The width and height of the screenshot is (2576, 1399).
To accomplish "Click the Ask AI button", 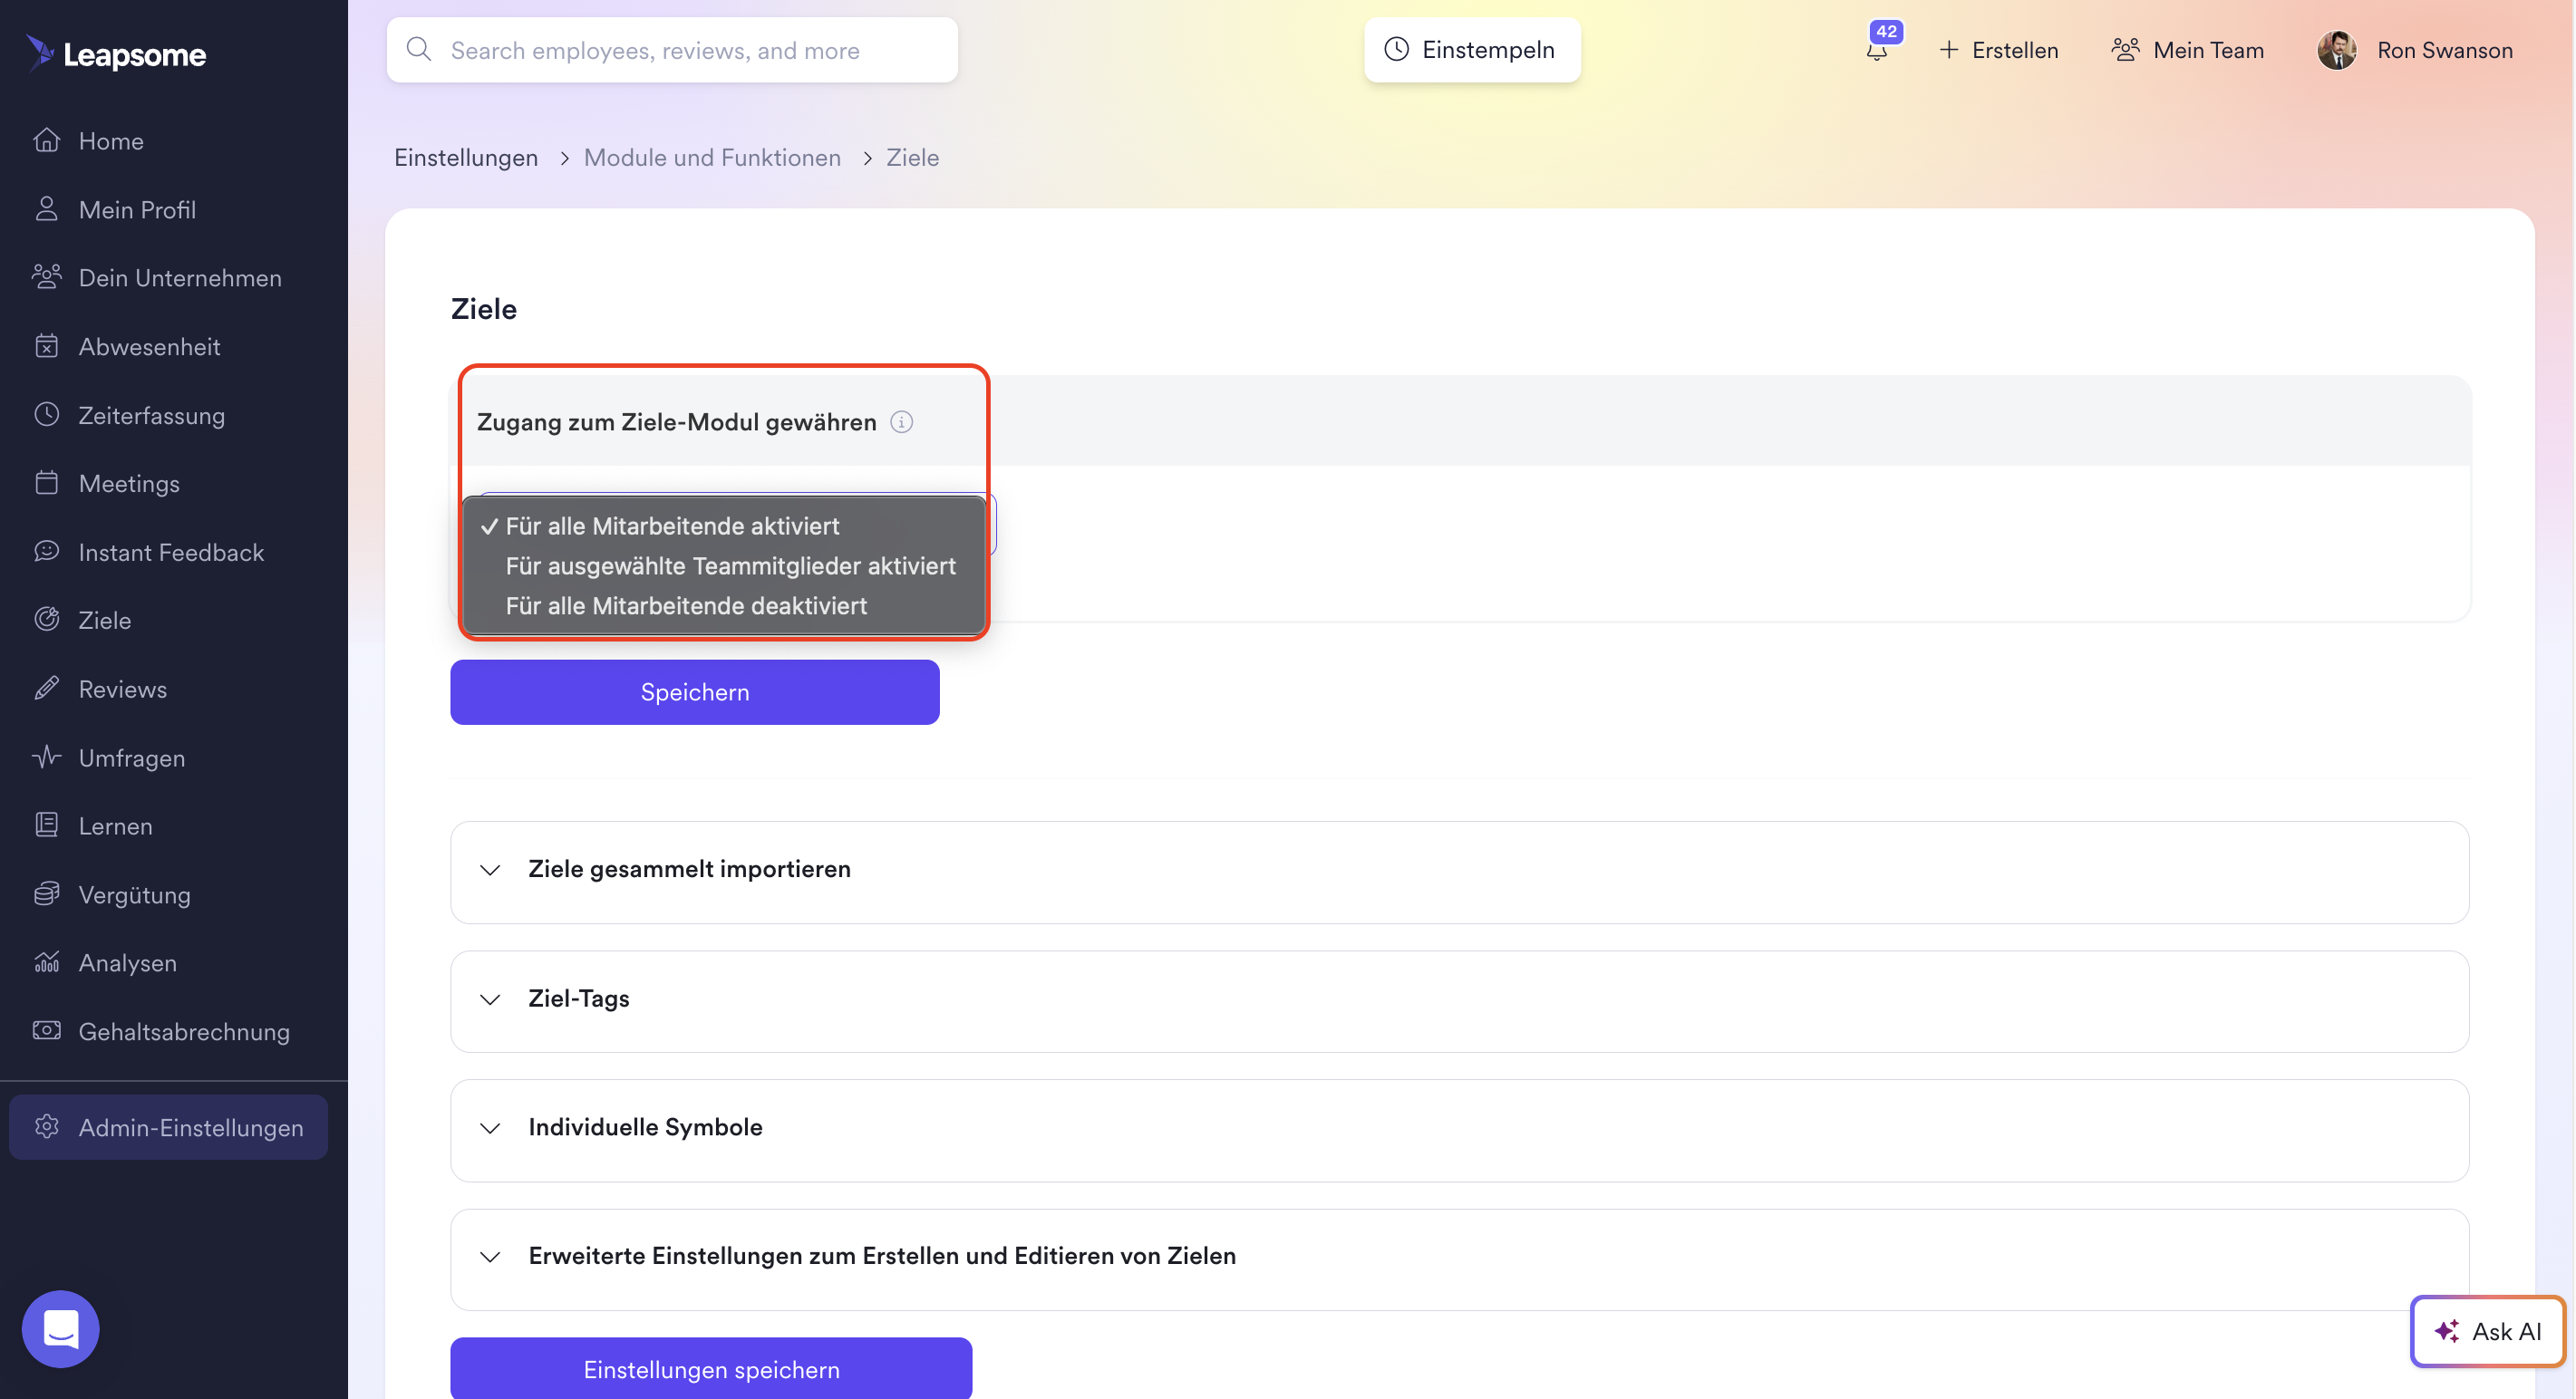I will click(x=2487, y=1331).
